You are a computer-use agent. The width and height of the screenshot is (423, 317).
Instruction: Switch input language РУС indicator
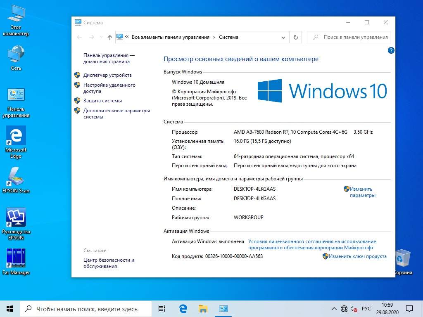click(366, 309)
